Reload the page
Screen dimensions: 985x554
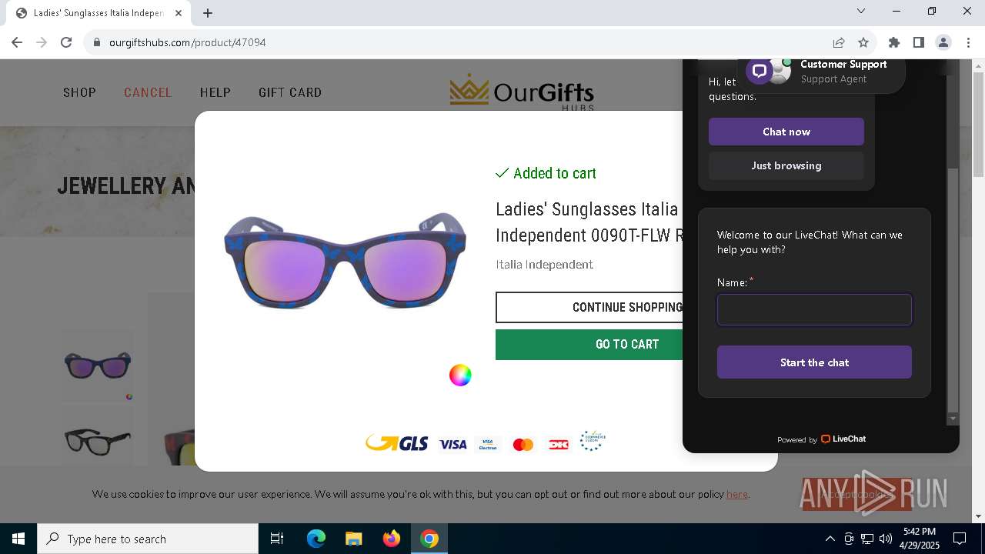[66, 42]
